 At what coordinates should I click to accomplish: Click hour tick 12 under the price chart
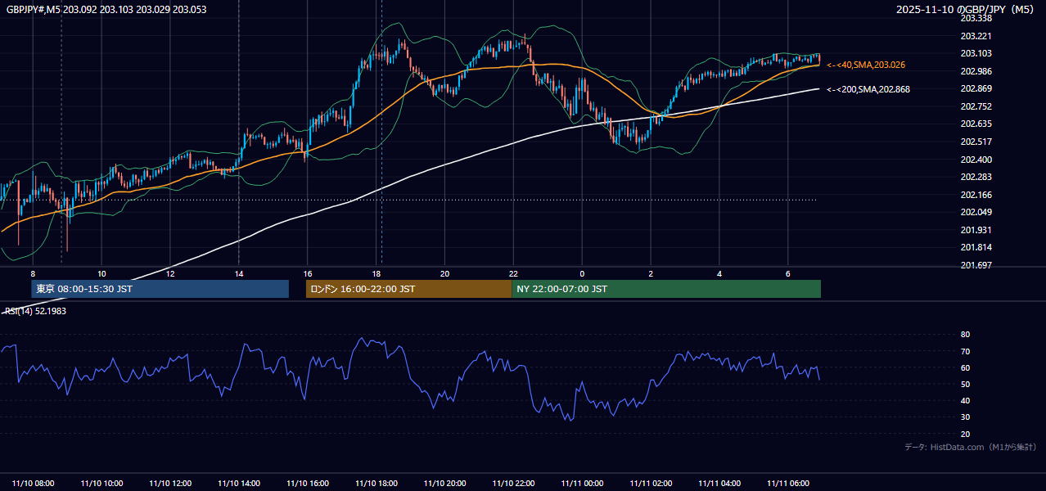click(x=170, y=273)
